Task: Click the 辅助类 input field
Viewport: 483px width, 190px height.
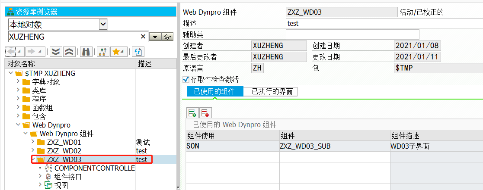Action: click(x=353, y=34)
